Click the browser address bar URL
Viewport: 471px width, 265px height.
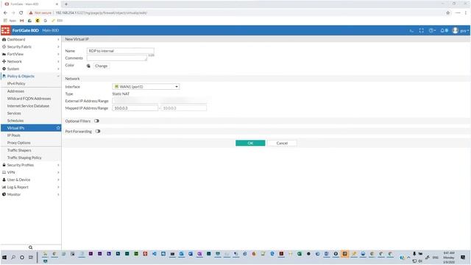(102, 13)
